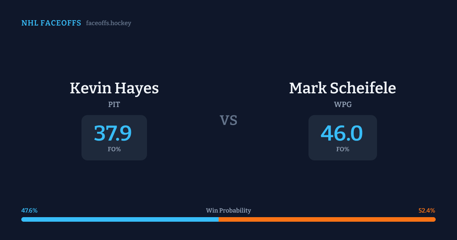Image resolution: width=457 pixels, height=240 pixels.
Task: Click the 46.0 faceoff percentage value
Action: click(x=342, y=133)
